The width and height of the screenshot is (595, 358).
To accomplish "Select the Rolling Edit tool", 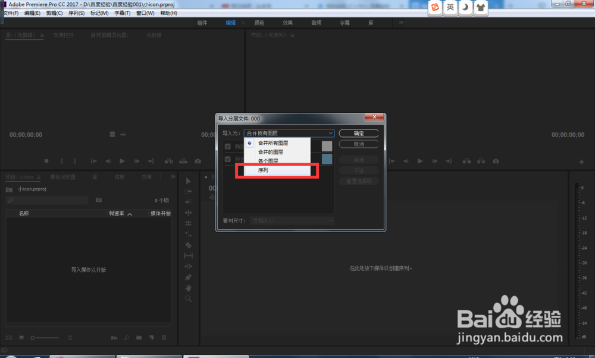I will click(188, 223).
